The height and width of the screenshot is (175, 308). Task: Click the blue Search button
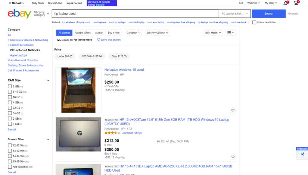click(x=268, y=13)
